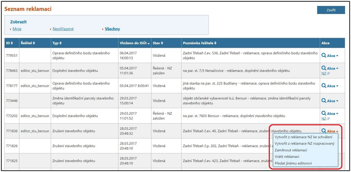This screenshot has width=351, height=172.
Task: Click magnifier icon in row 771836
Action: (x=324, y=131)
